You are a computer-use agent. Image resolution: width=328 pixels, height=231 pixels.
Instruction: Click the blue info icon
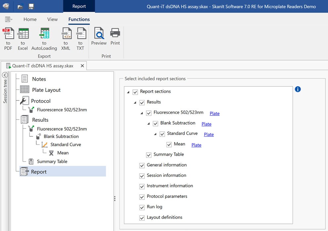pyautogui.click(x=298, y=89)
